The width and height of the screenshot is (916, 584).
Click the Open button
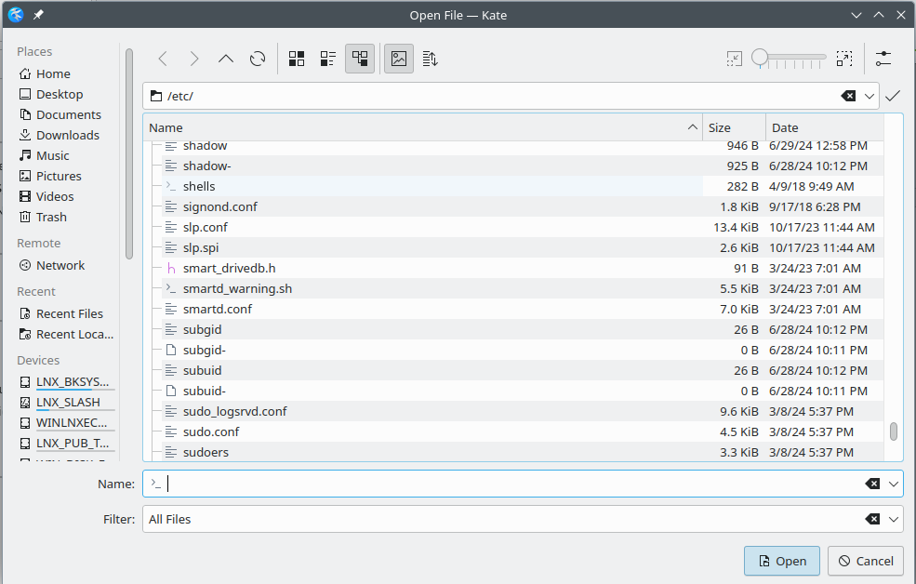point(781,561)
